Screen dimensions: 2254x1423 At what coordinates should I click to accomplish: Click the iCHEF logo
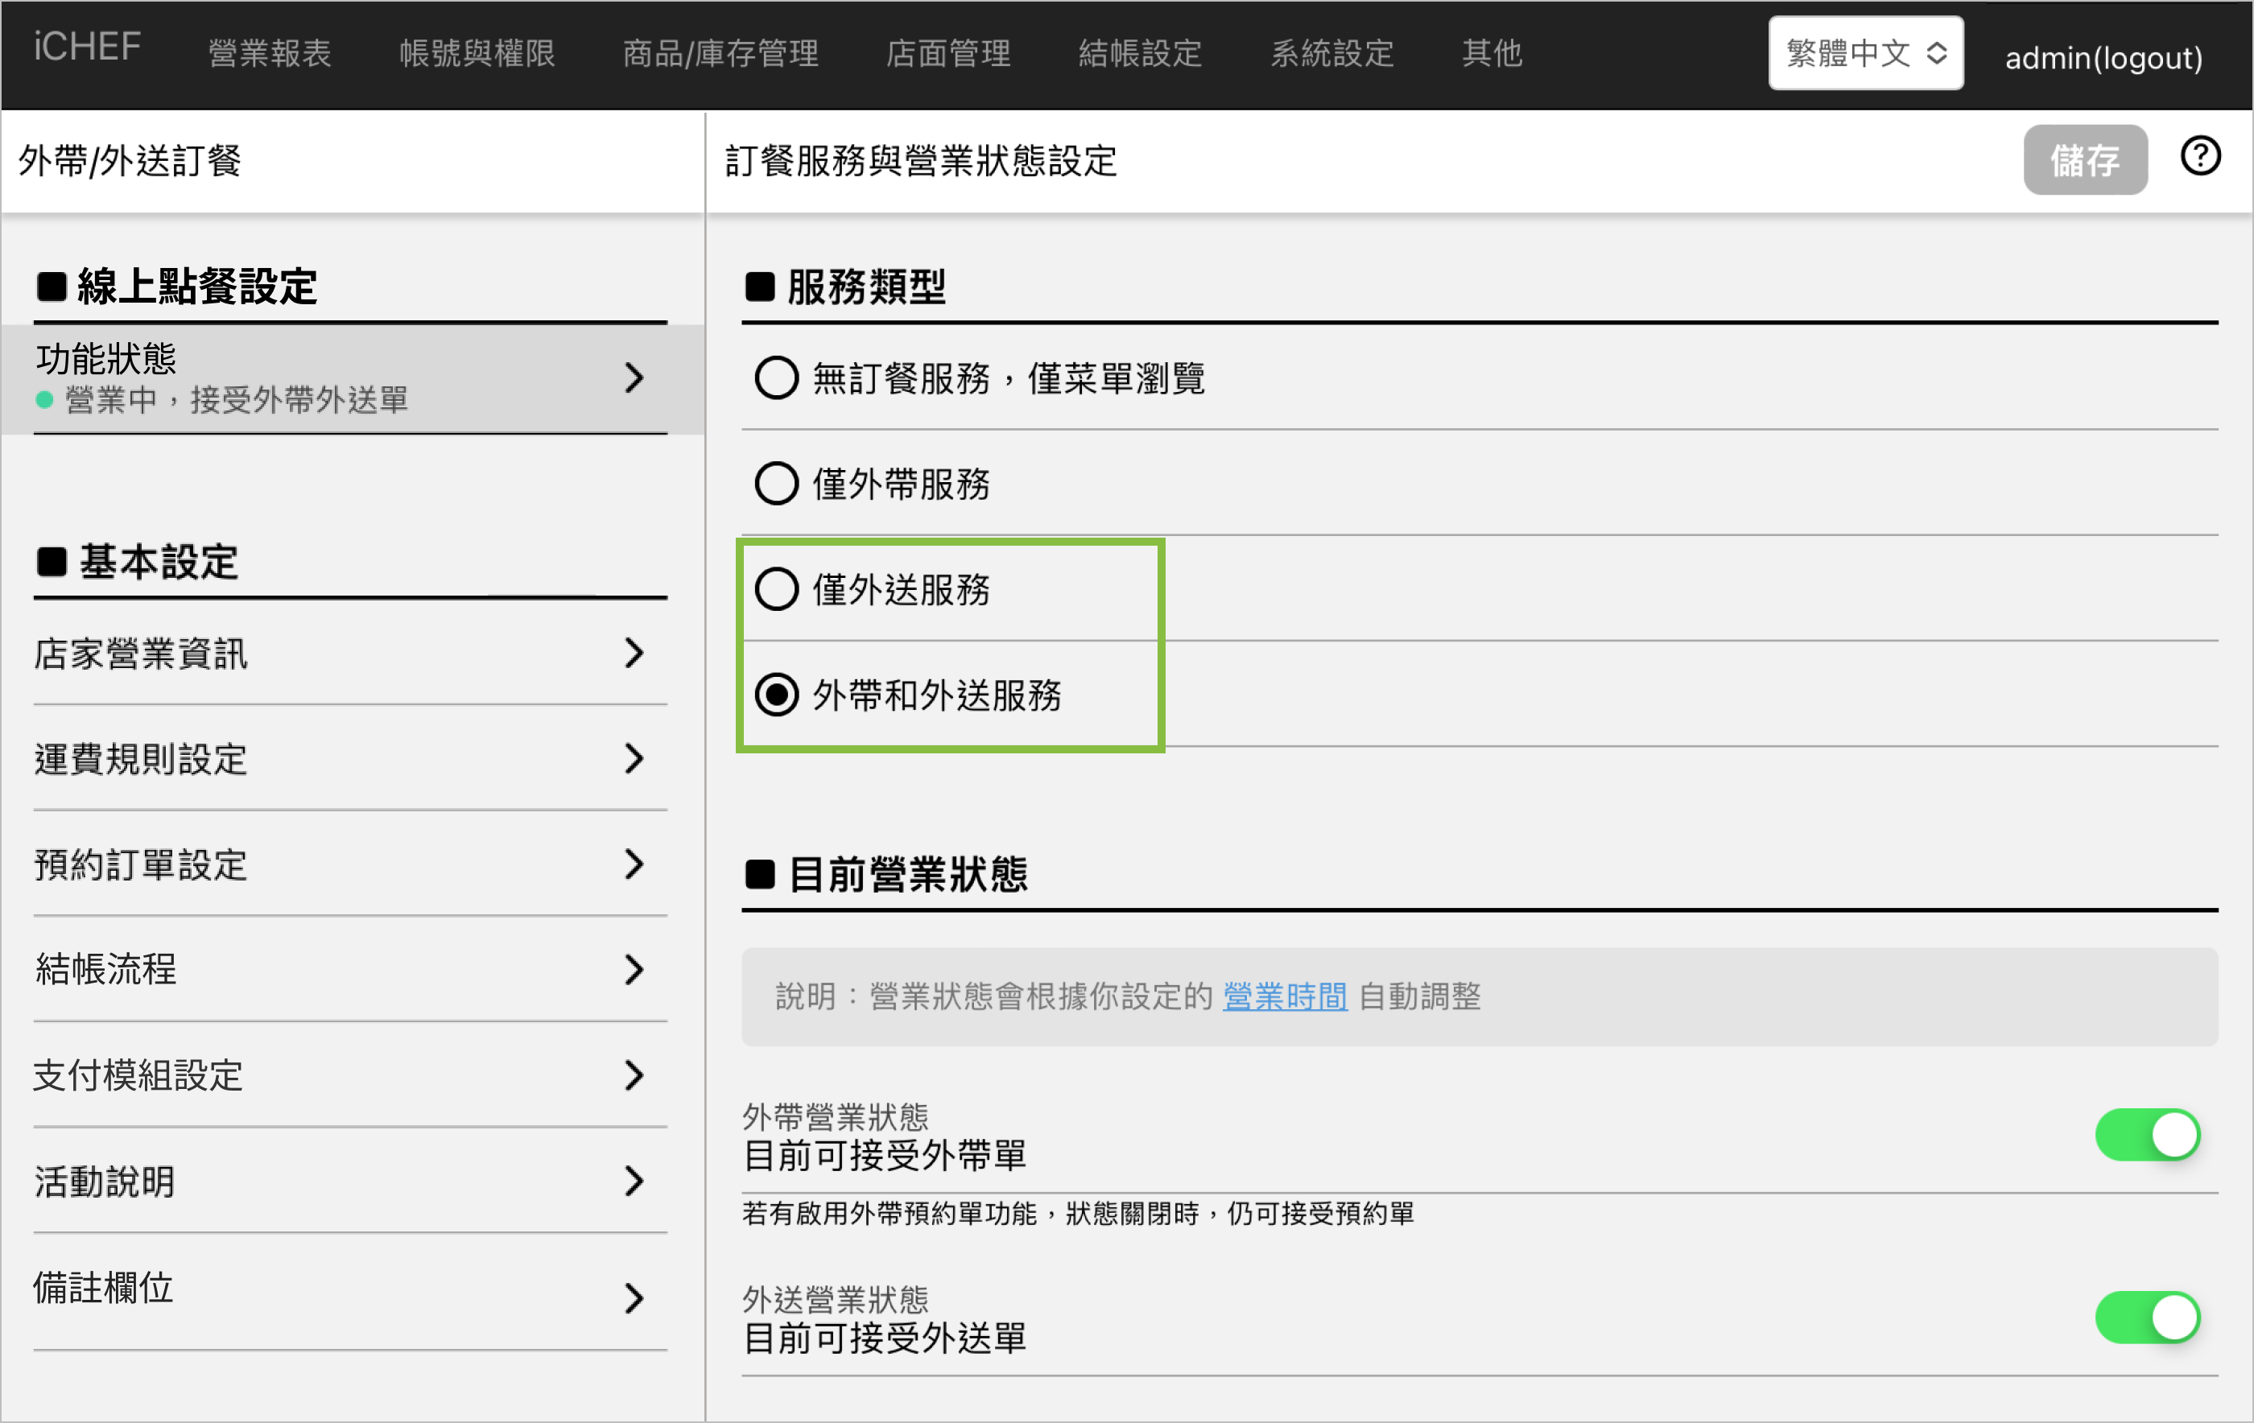tap(87, 47)
